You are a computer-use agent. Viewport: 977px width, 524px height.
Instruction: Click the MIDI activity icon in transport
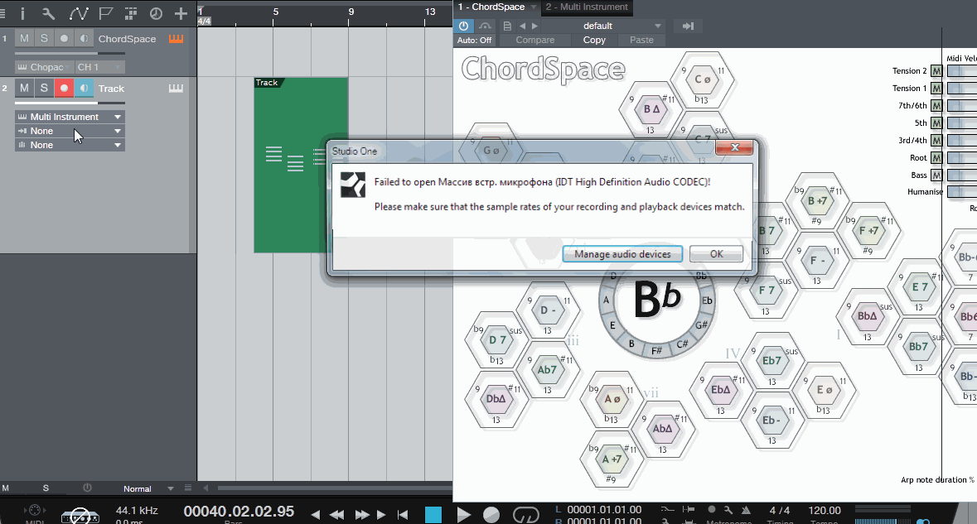pos(34,510)
